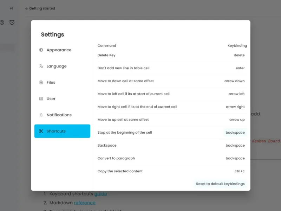The image size is (281, 211).
Task: Select 'Move to right cell' command text
Action: click(137, 107)
